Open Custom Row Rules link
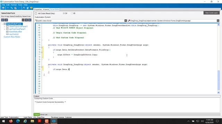Image resolution: width=222 pixels, height=124 pixels. pyautogui.click(x=12, y=37)
